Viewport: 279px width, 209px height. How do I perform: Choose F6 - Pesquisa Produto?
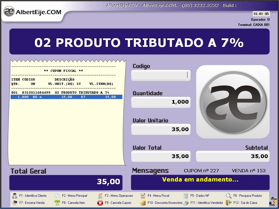(x=248, y=196)
